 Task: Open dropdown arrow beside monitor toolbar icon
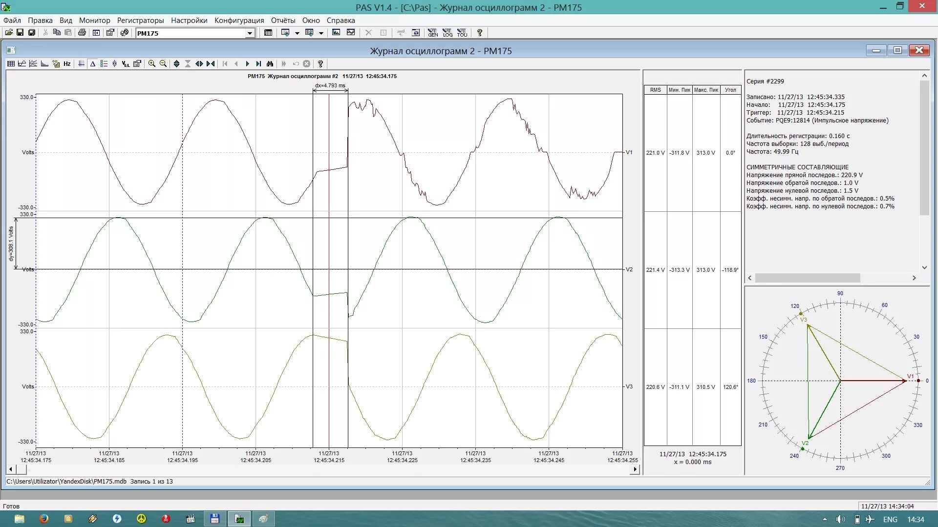click(x=297, y=33)
